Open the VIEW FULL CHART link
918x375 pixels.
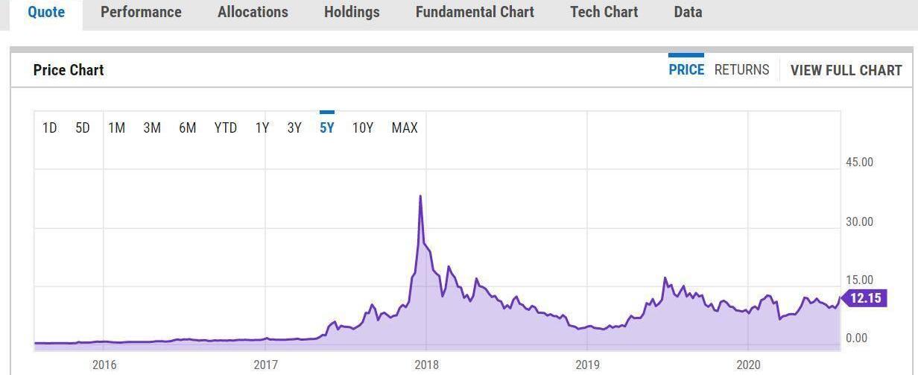[x=846, y=70]
